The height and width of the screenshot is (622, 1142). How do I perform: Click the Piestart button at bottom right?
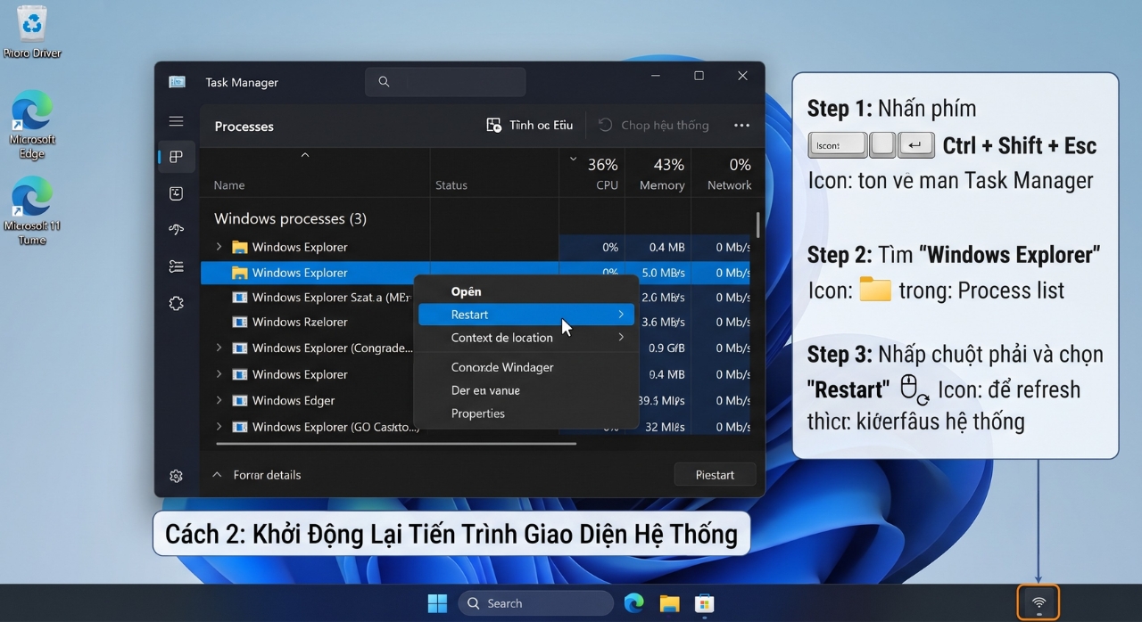pos(714,475)
